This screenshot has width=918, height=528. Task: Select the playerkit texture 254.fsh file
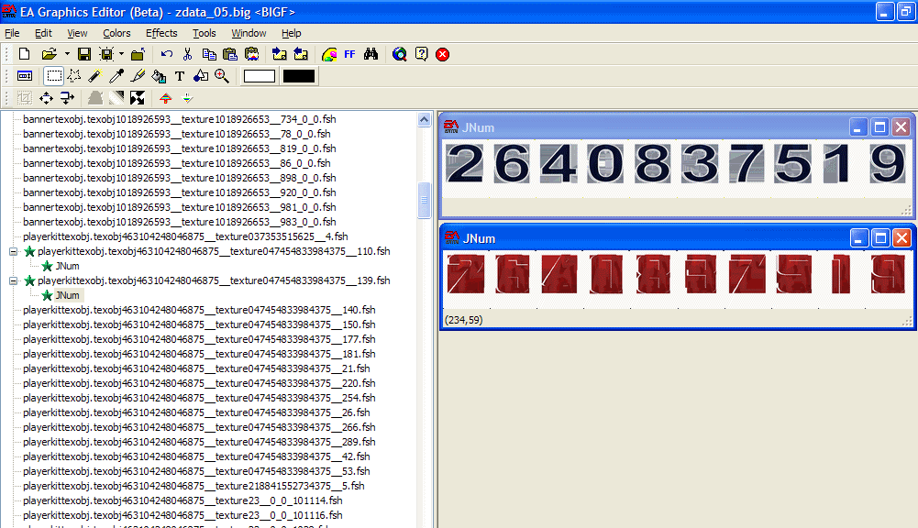click(199, 398)
